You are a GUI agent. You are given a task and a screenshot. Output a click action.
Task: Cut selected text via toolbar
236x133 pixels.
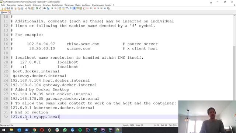coord(26,8)
